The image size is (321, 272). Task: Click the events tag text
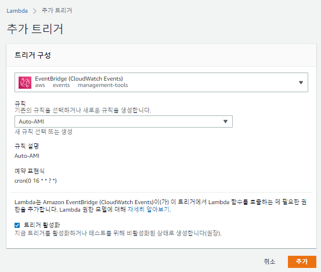pos(61,85)
